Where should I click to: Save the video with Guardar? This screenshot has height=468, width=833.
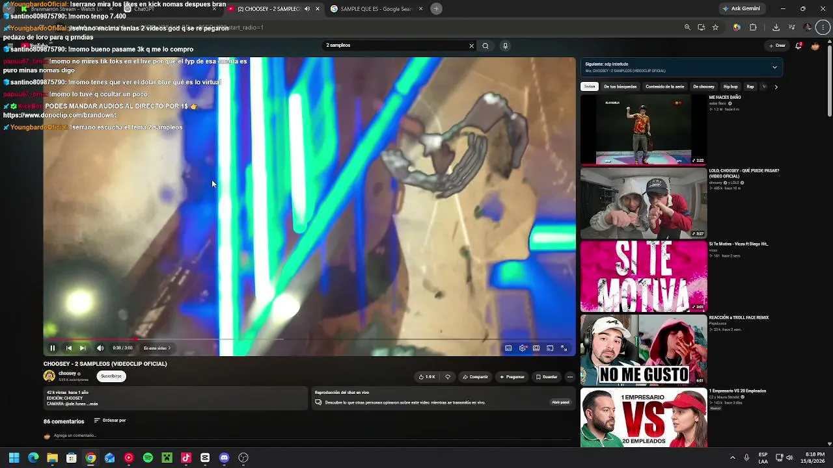click(547, 376)
